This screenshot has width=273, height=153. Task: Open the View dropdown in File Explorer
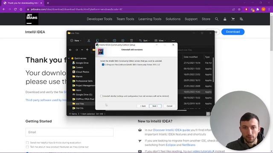pos(160,40)
